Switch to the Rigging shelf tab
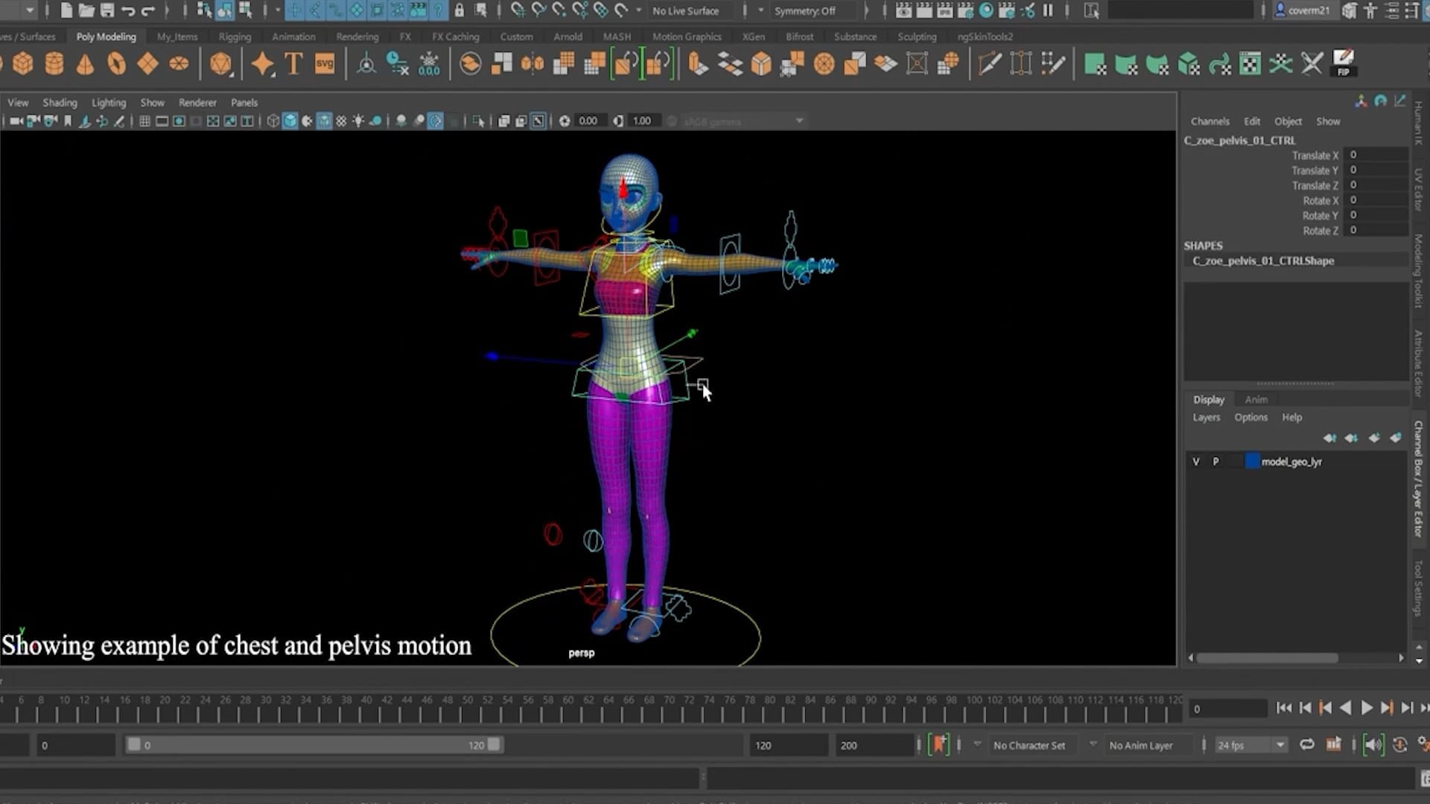 tap(234, 36)
